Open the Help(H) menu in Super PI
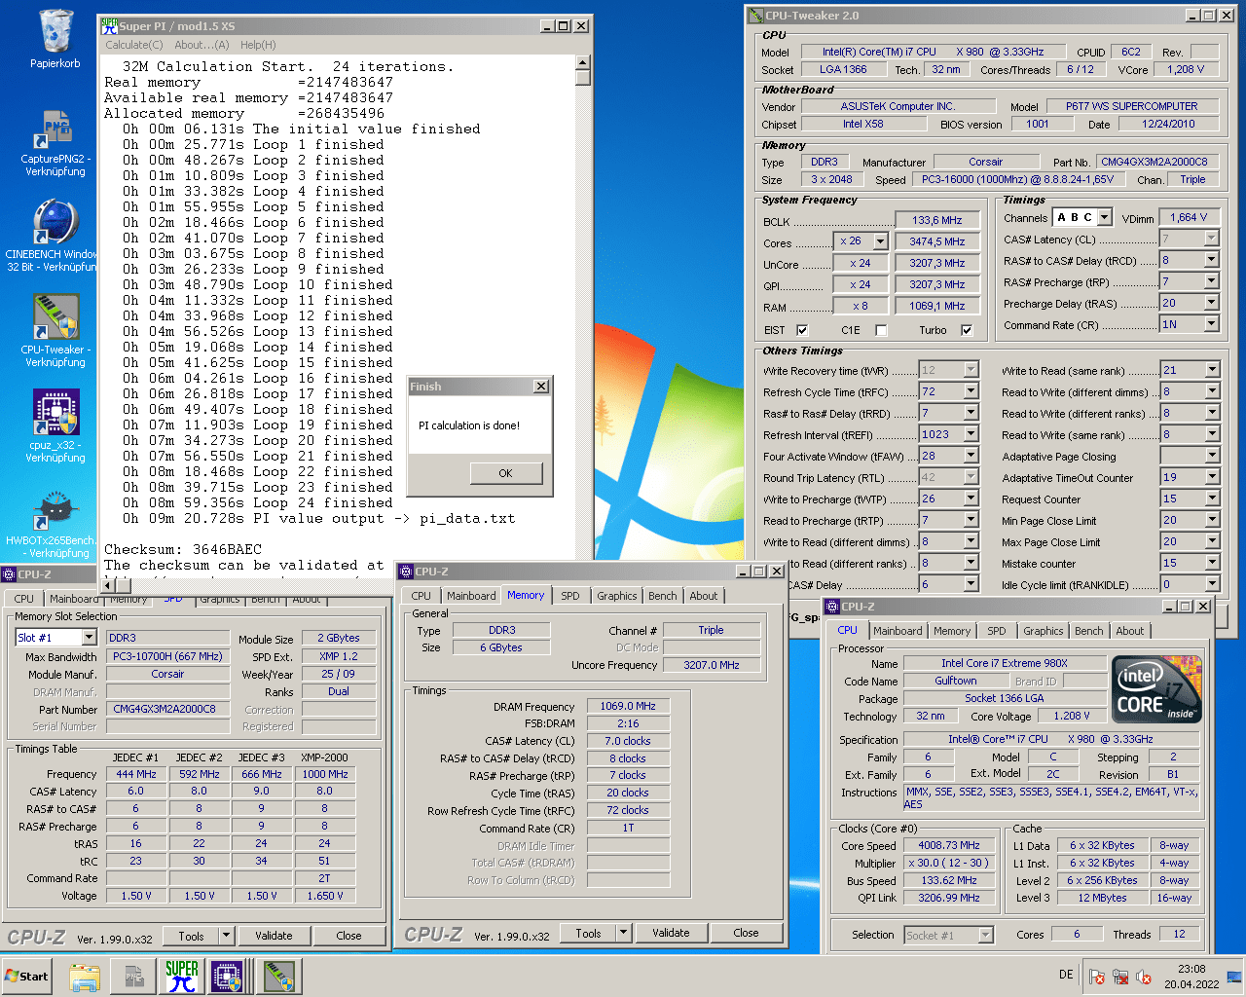The height and width of the screenshot is (997, 1246). coord(258,45)
